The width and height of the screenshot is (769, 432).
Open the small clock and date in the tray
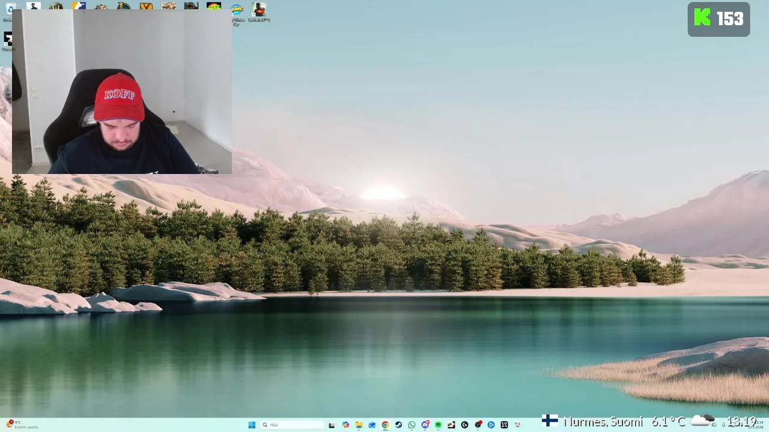756,424
